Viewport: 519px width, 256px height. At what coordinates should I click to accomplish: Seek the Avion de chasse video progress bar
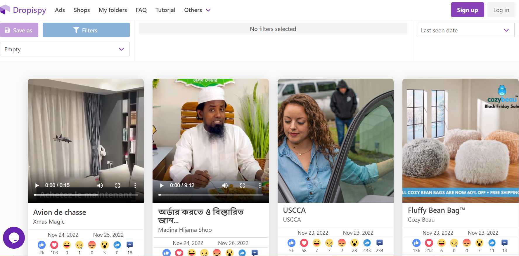click(x=86, y=195)
